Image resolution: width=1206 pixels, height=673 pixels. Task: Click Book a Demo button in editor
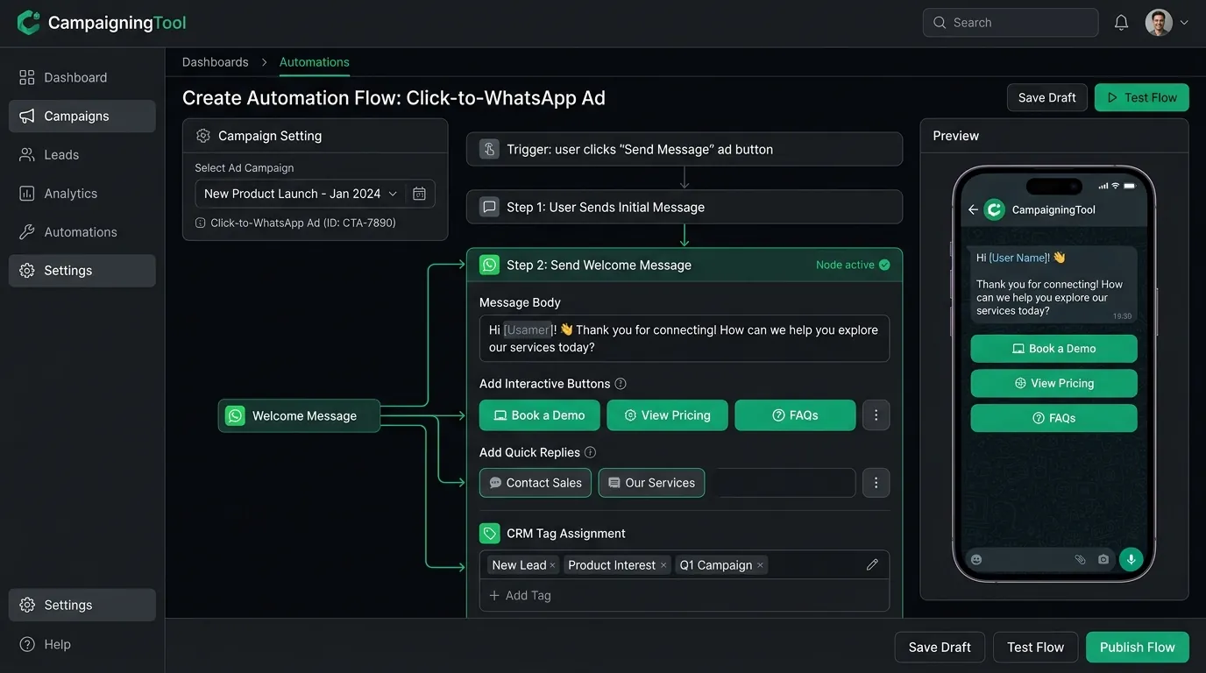539,415
